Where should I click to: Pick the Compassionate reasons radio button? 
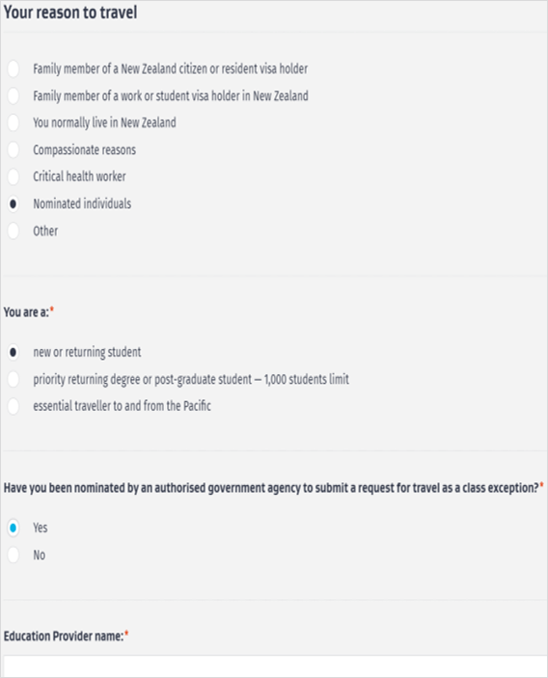[13, 149]
